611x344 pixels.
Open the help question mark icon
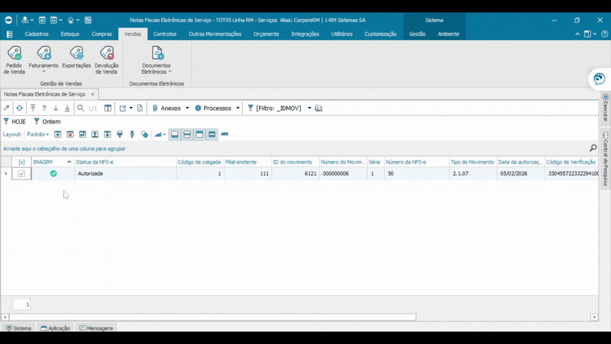click(605, 34)
